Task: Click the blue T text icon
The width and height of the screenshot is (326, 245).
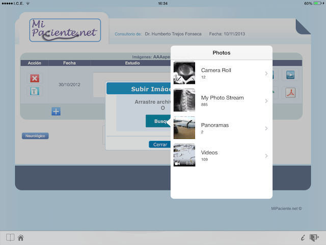Action: [35, 91]
